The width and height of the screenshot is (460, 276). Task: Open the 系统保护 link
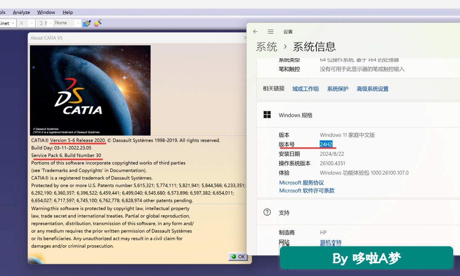tap(338, 89)
